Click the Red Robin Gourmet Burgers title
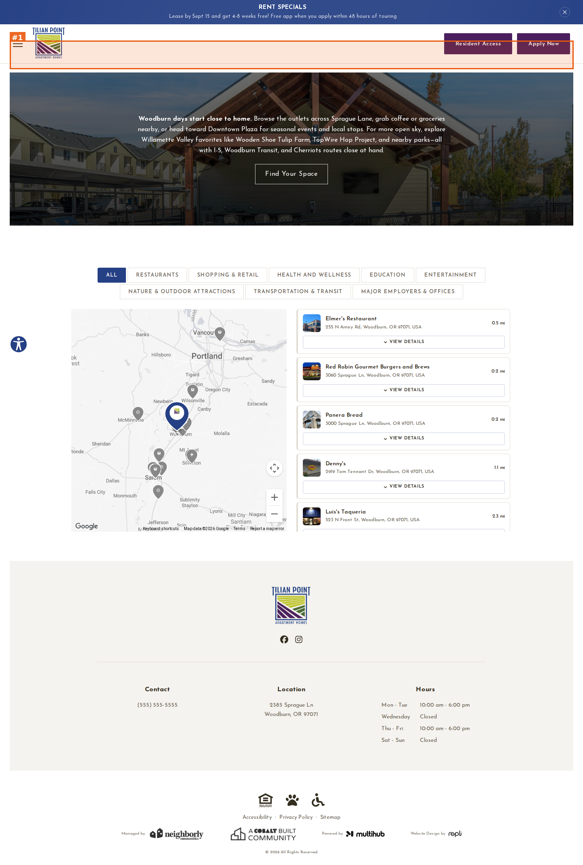The width and height of the screenshot is (583, 865). pyautogui.click(x=377, y=367)
